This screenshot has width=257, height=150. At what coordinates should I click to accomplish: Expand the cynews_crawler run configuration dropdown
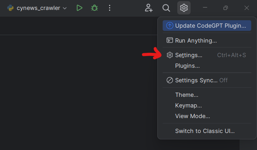[x=64, y=8]
